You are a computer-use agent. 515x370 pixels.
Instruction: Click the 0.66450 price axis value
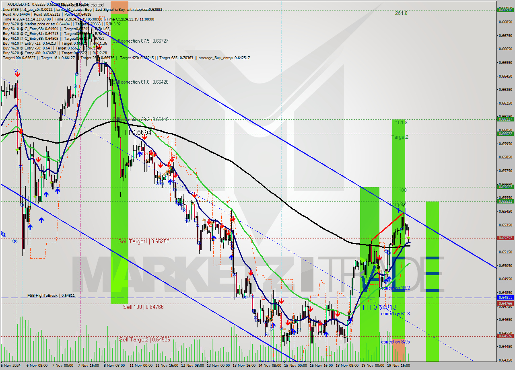[x=505, y=76]
